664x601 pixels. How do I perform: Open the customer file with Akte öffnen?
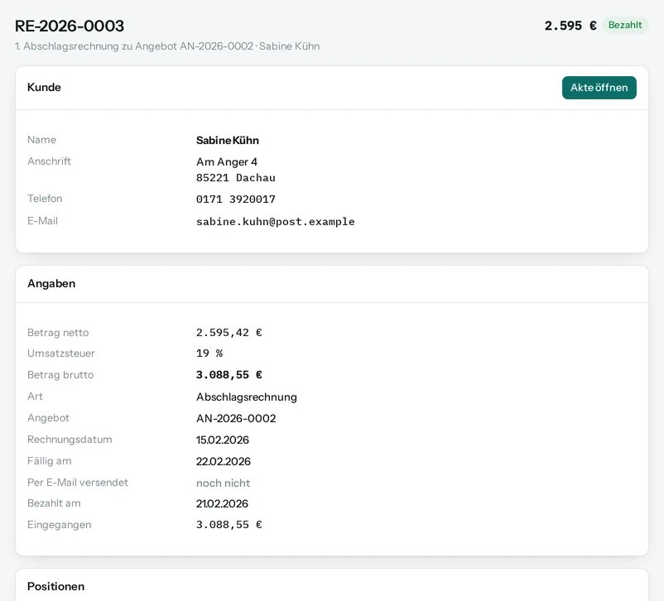tap(599, 88)
